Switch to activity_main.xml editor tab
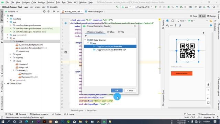 [72, 11]
